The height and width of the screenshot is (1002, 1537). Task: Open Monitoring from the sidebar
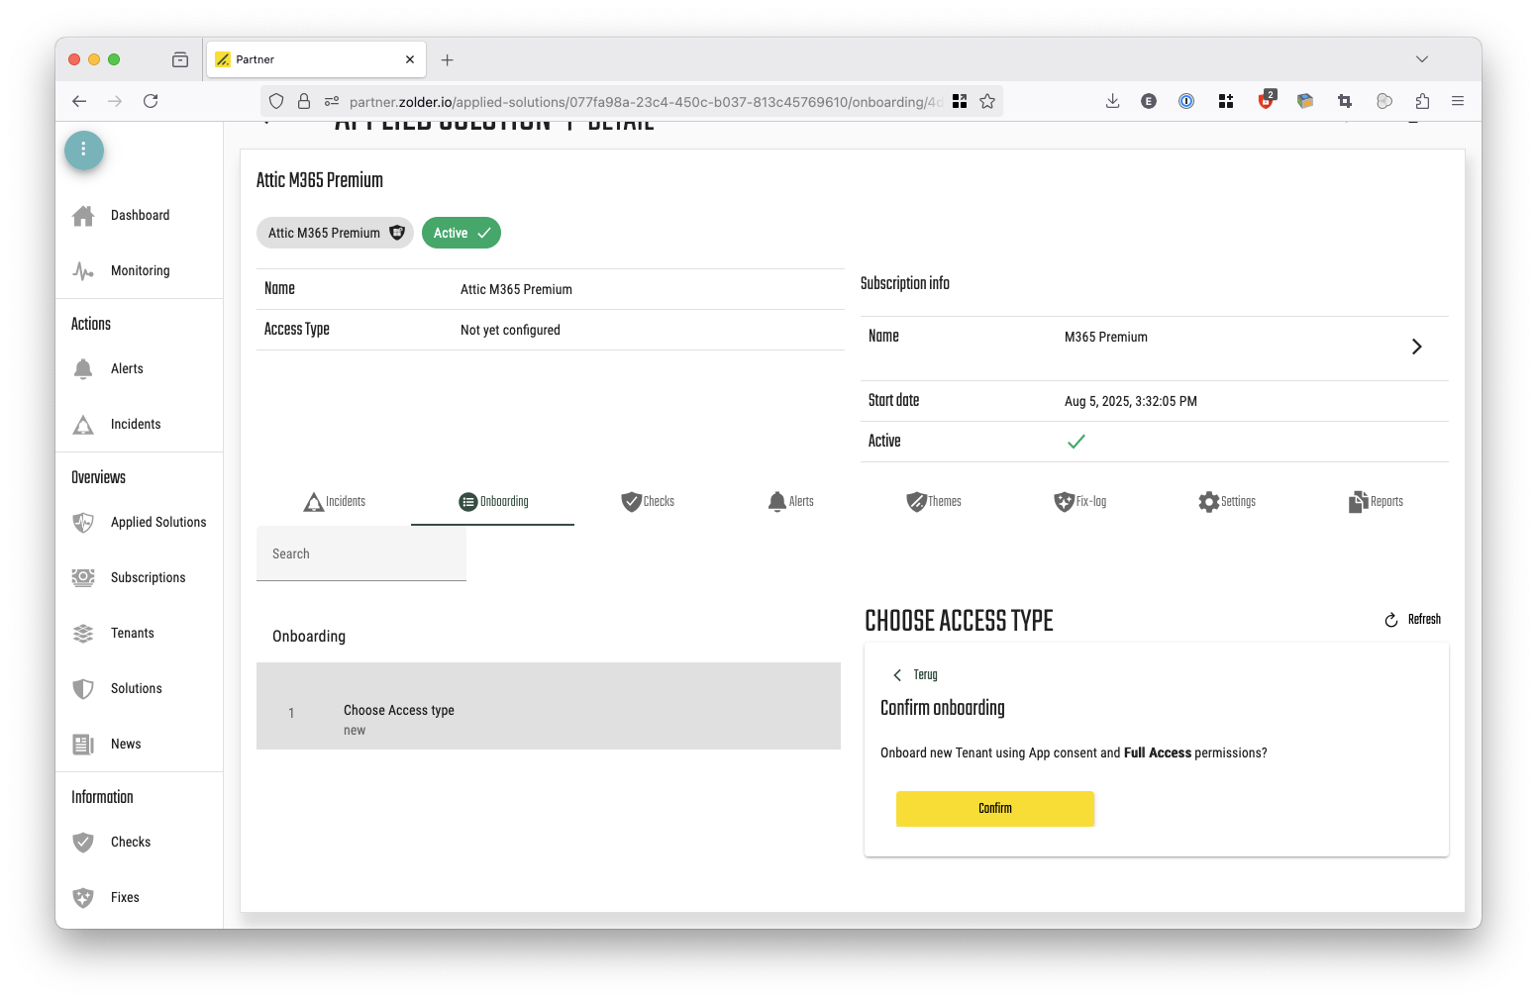(140, 271)
